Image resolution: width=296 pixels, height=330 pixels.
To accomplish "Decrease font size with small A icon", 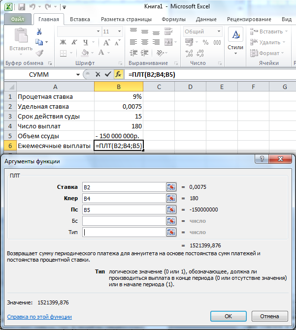I will pyautogui.click(x=117, y=42).
